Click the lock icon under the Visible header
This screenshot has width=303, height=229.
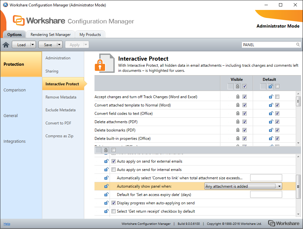point(237,86)
